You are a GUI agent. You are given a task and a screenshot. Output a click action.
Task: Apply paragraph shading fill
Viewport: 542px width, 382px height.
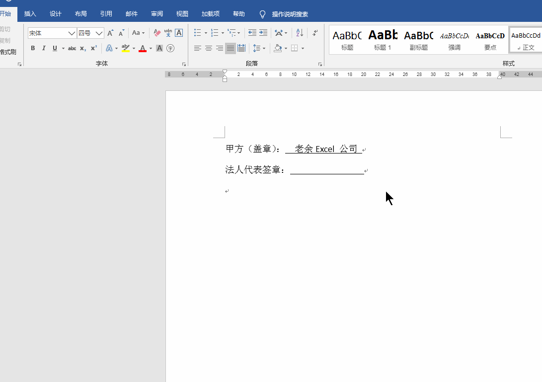pos(278,48)
